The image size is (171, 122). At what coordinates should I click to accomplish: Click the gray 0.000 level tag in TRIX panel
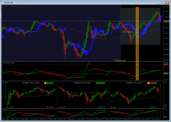(166, 73)
